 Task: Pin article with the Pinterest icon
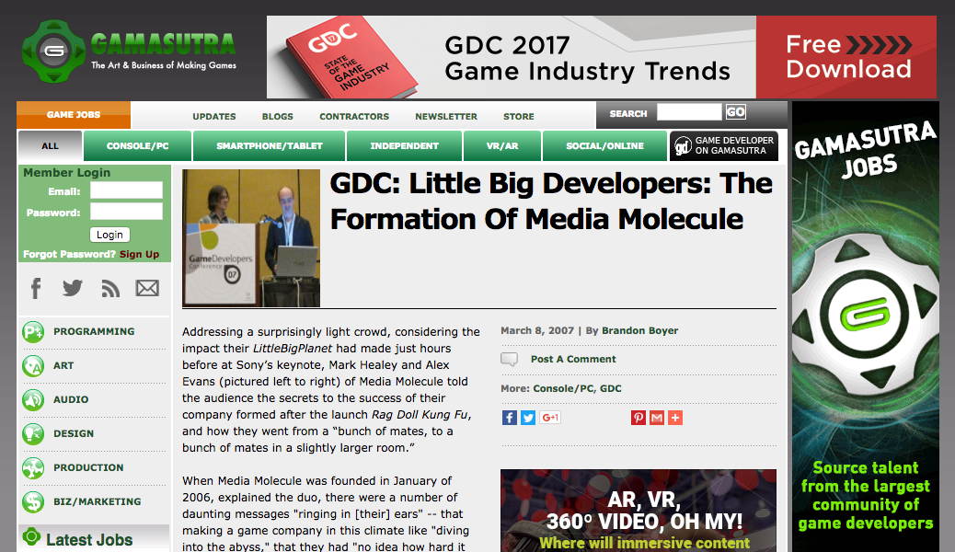click(639, 418)
